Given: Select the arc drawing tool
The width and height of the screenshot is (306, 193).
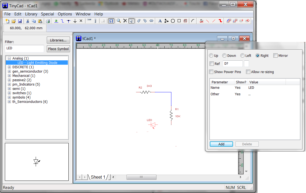Looking at the screenshot, I should coord(193,21).
